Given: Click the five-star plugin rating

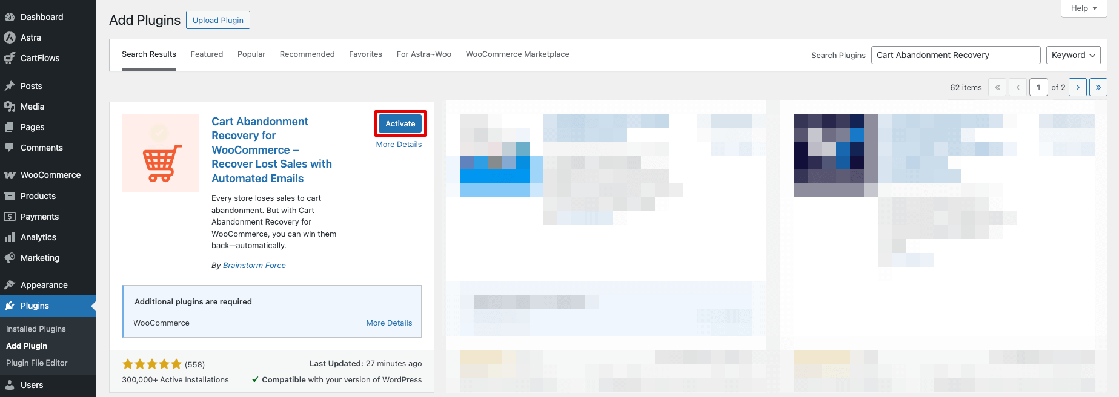Looking at the screenshot, I should click(x=152, y=364).
